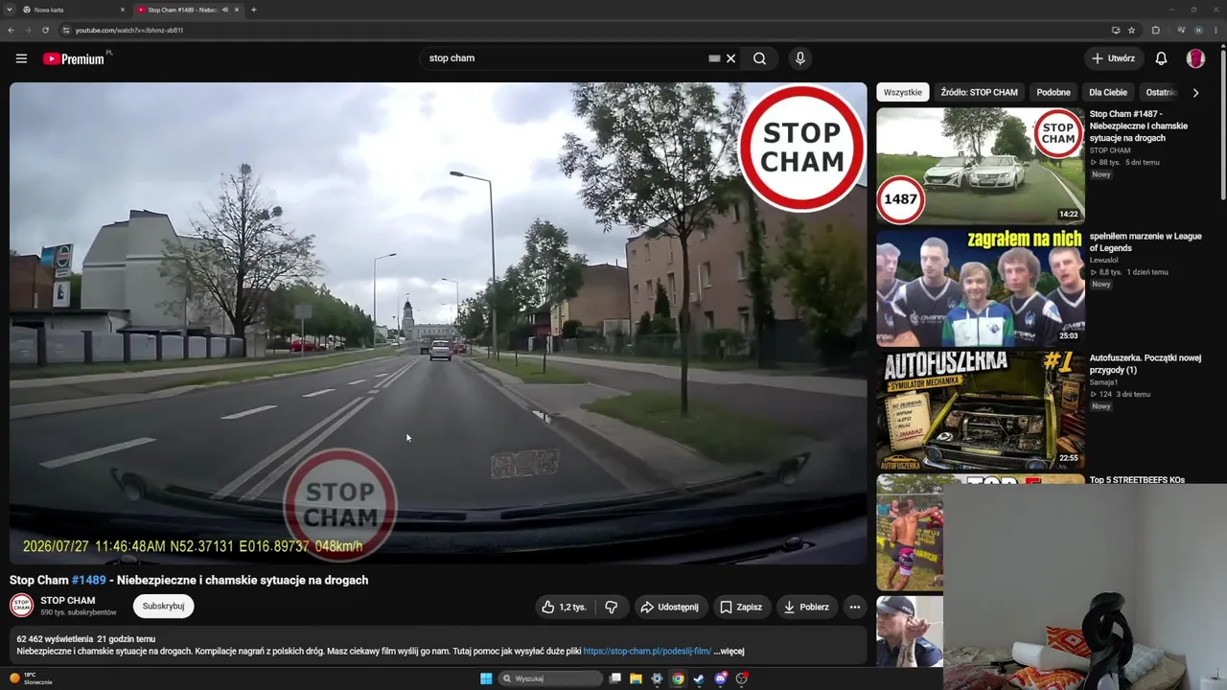Reload the page in browser toolbar
1227x690 pixels.
[45, 30]
